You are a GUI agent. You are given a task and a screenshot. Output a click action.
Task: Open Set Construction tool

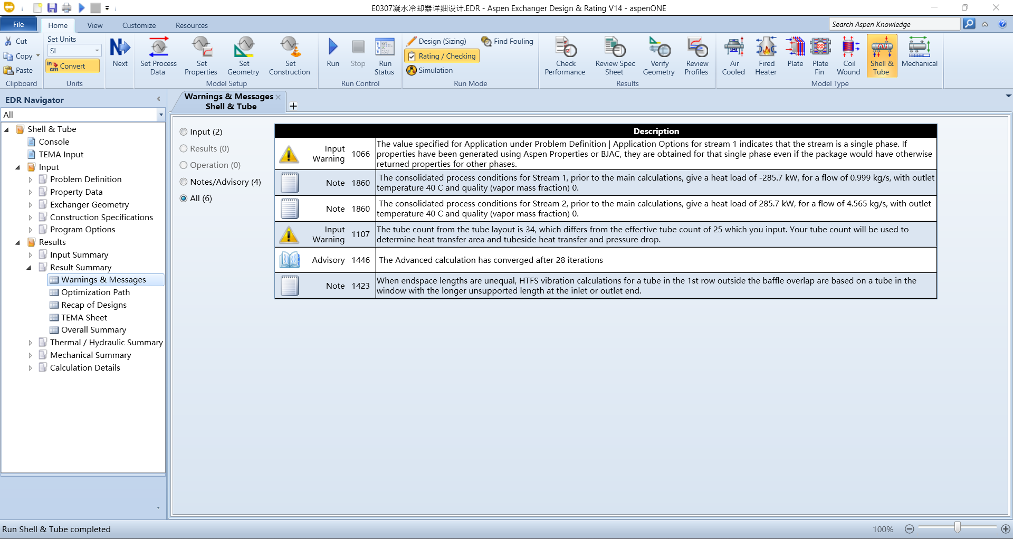[290, 56]
